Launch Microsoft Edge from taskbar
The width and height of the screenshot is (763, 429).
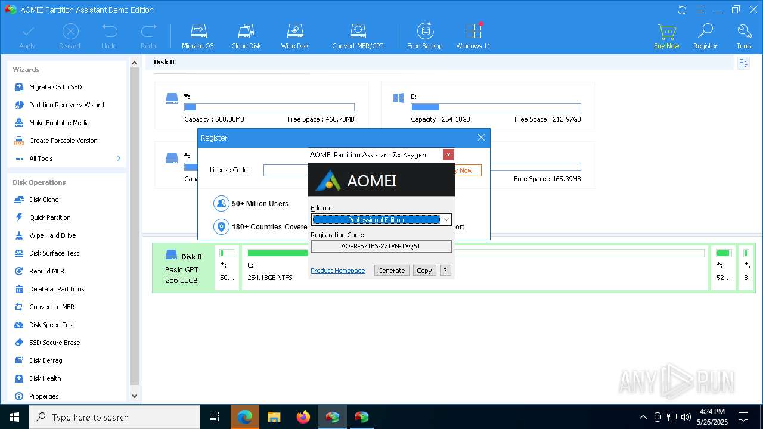pyautogui.click(x=245, y=417)
